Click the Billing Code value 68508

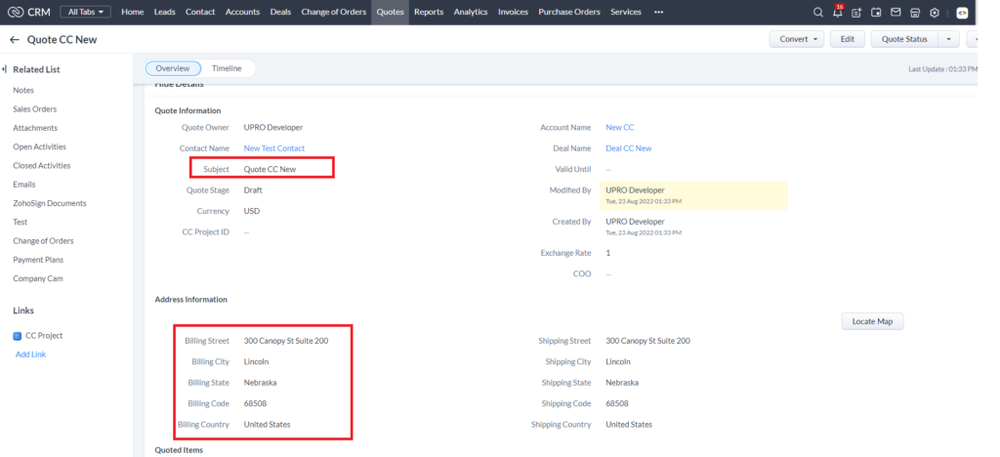255,403
